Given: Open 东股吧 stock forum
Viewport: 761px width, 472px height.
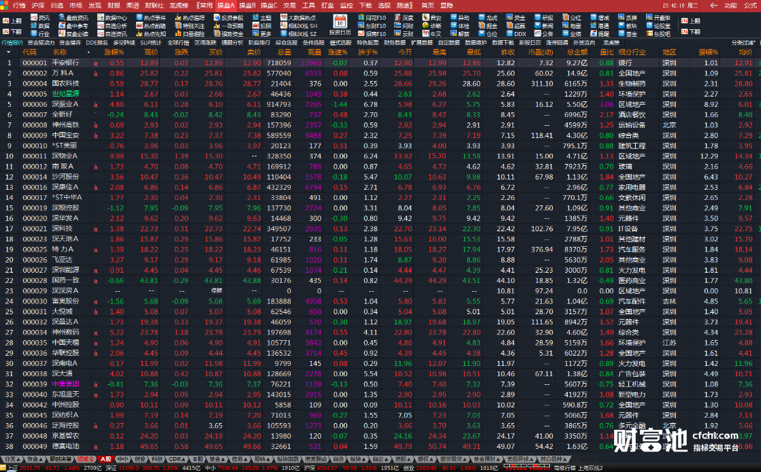Looking at the screenshot, I should (659, 34).
